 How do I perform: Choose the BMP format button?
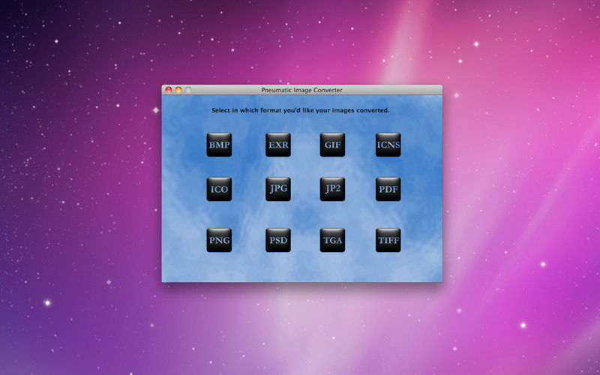coord(219,145)
